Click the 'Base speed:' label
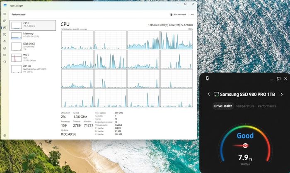 point(100,113)
